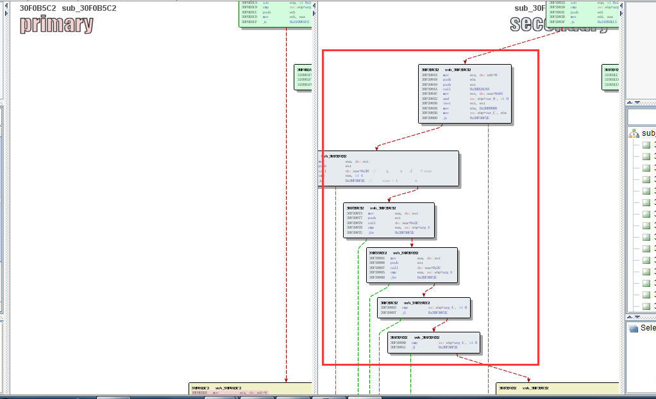This screenshot has height=399, width=656.
Task: Select small green node in primary graph
Action: (x=303, y=77)
